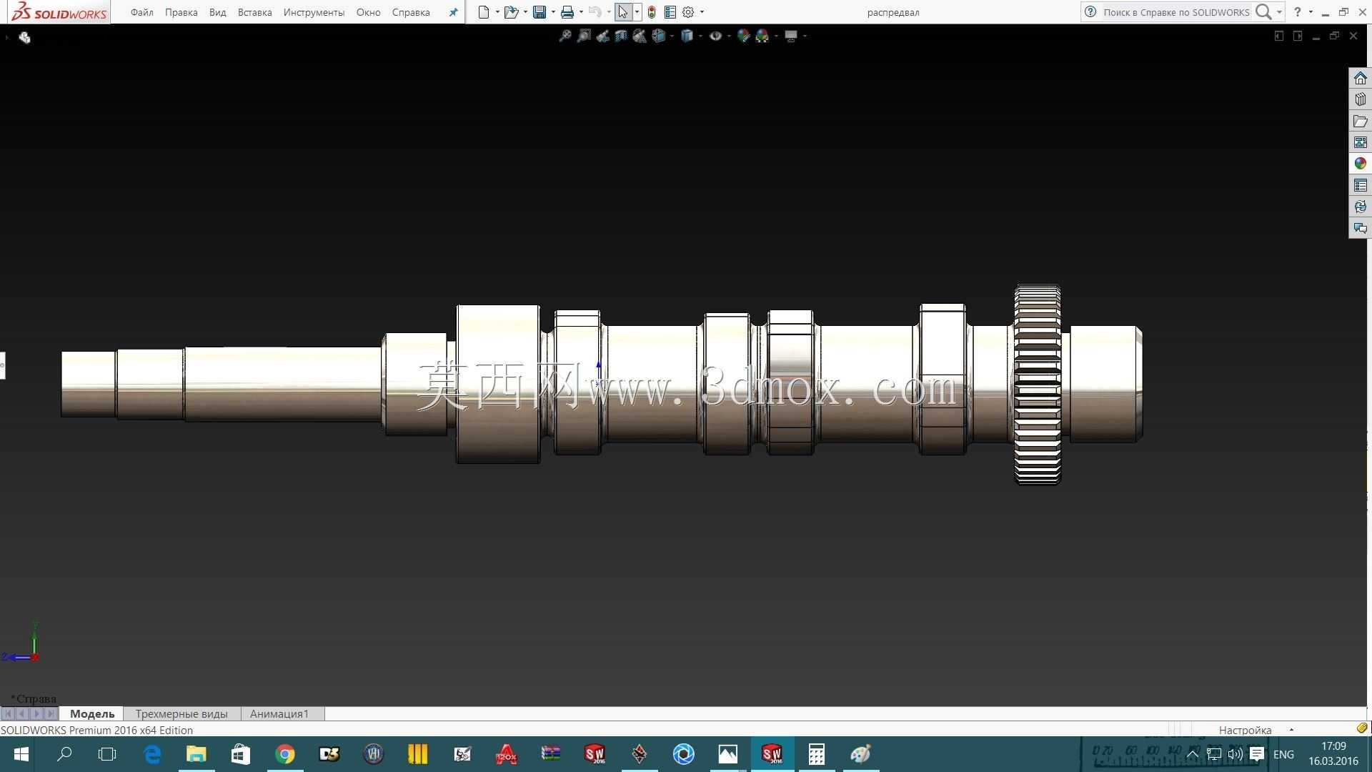The image size is (1372, 772).
Task: Open File Properties list icon
Action: pos(670,12)
